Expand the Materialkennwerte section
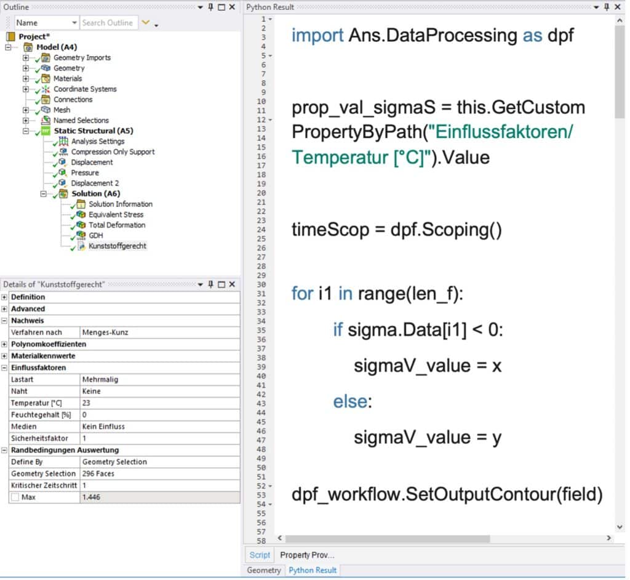Screen dimensions: 630x580 5,356
